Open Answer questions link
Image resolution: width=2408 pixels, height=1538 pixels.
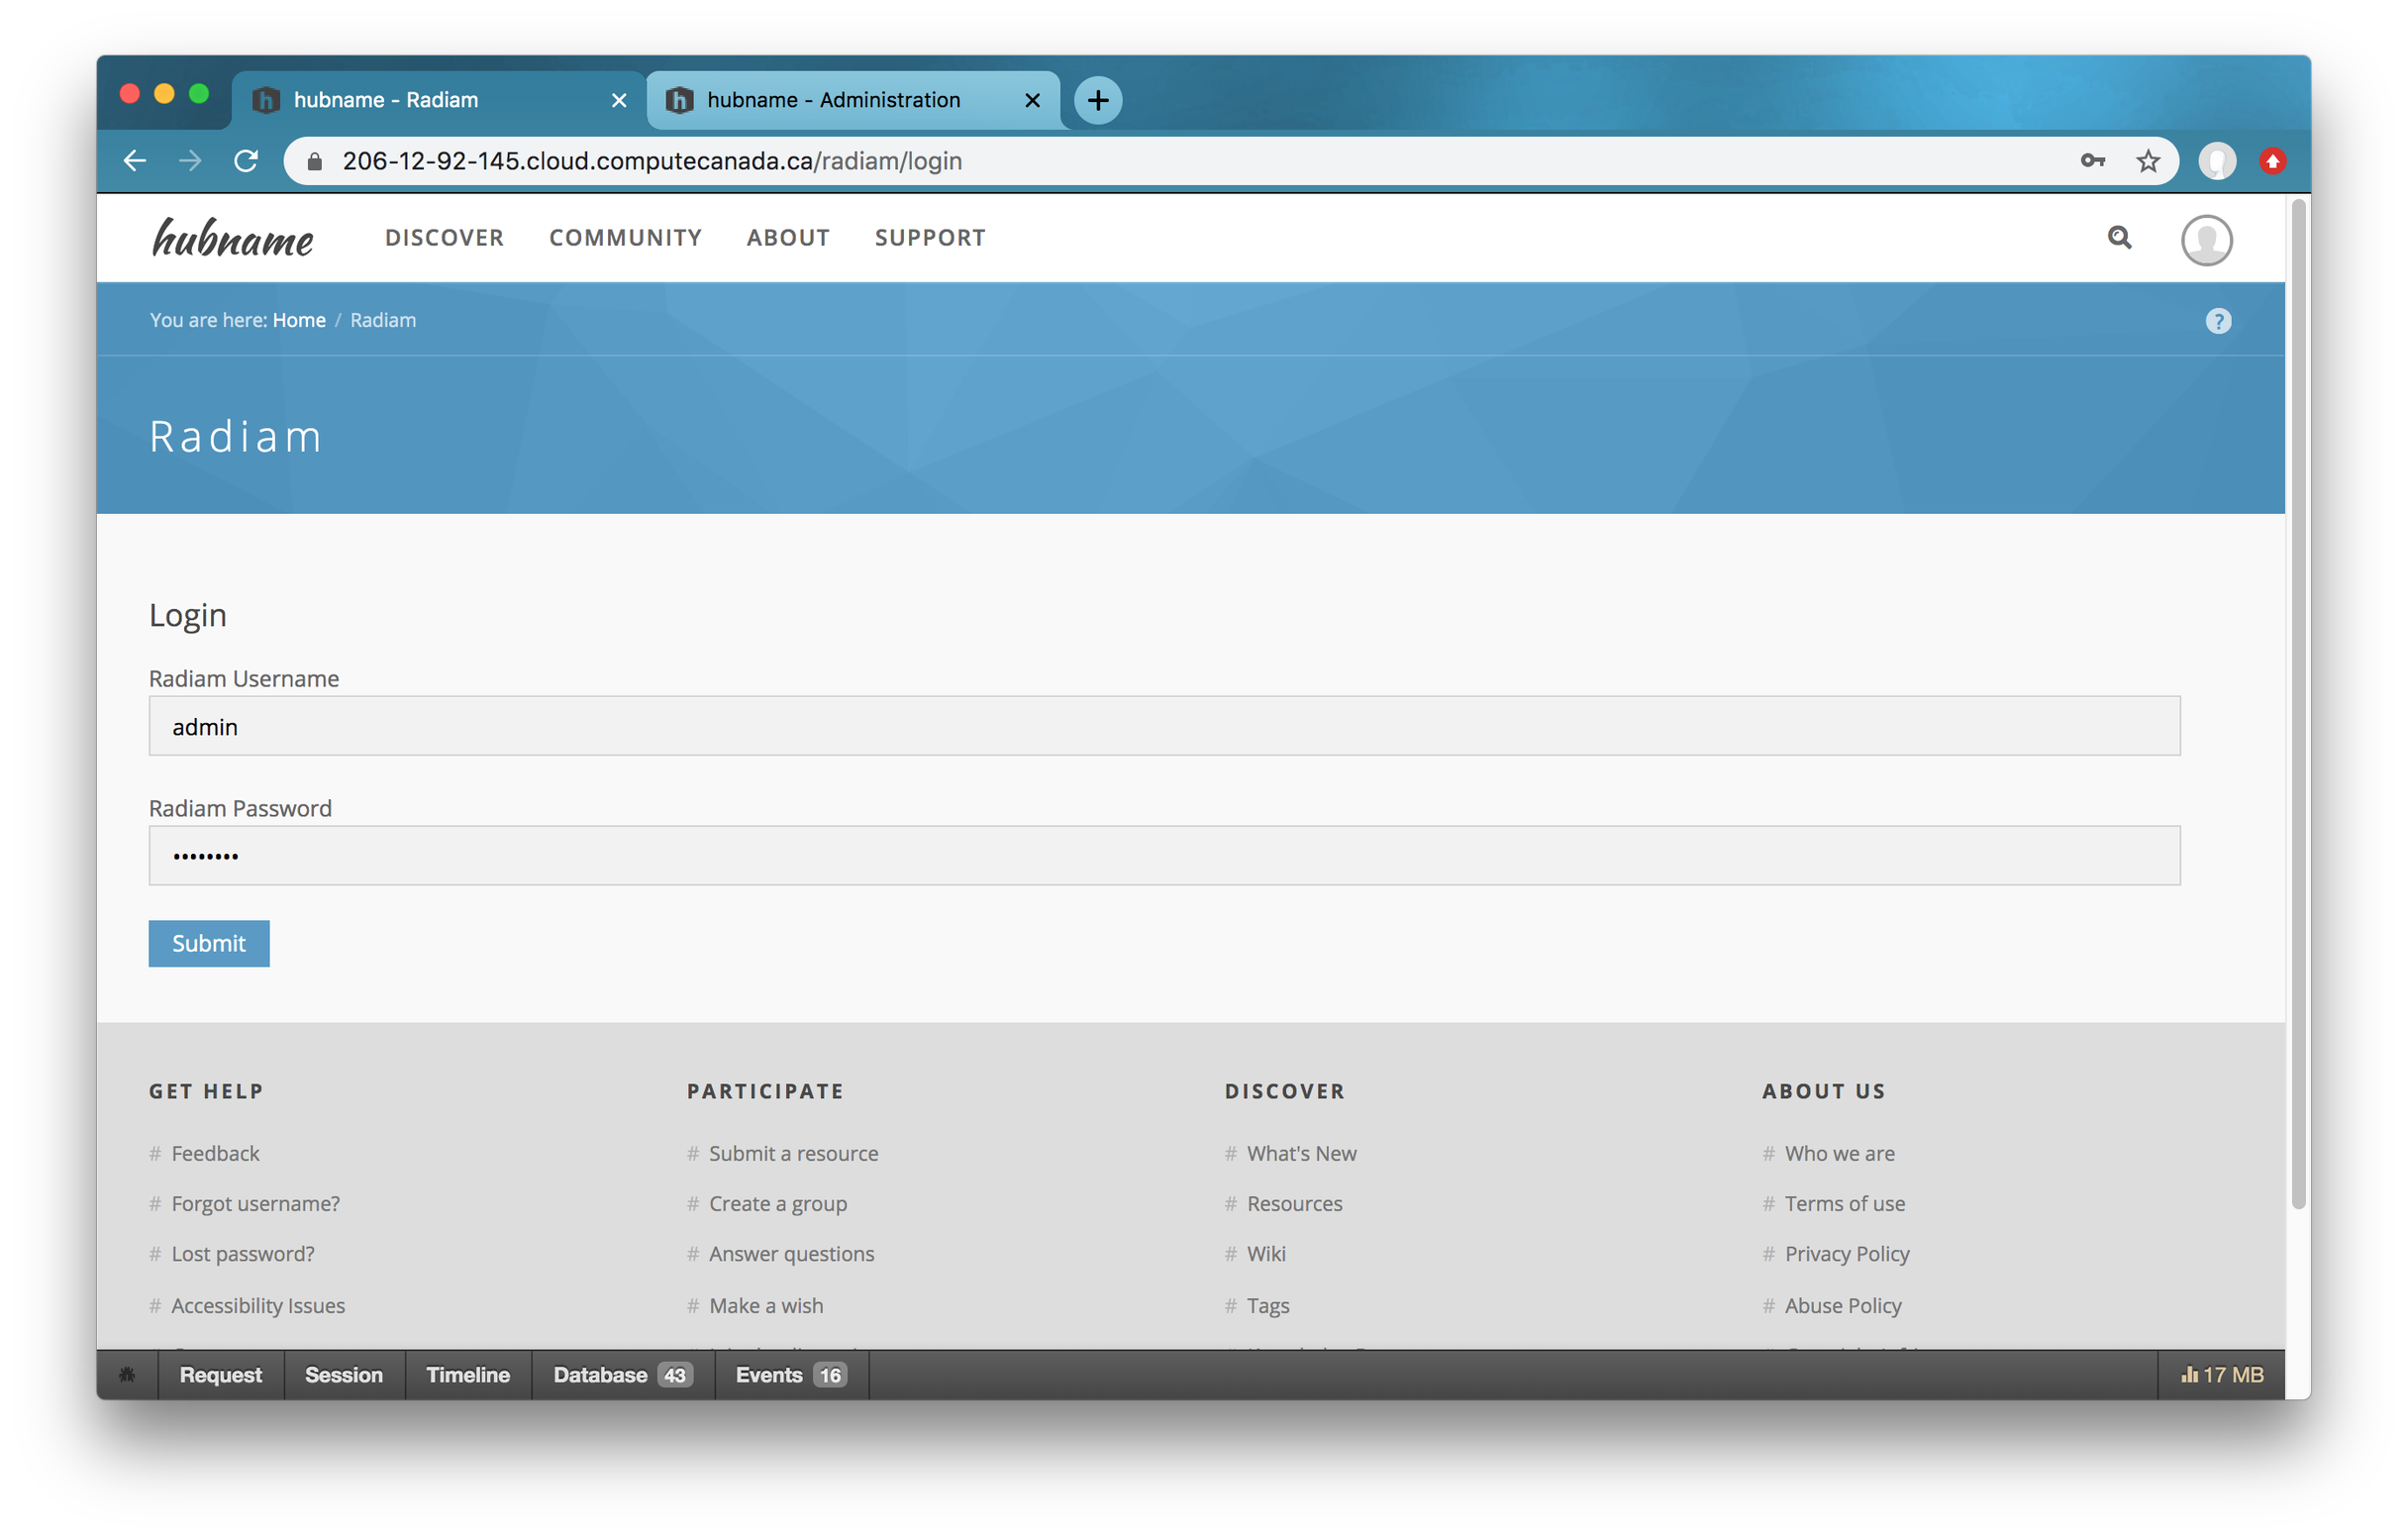click(x=792, y=1253)
